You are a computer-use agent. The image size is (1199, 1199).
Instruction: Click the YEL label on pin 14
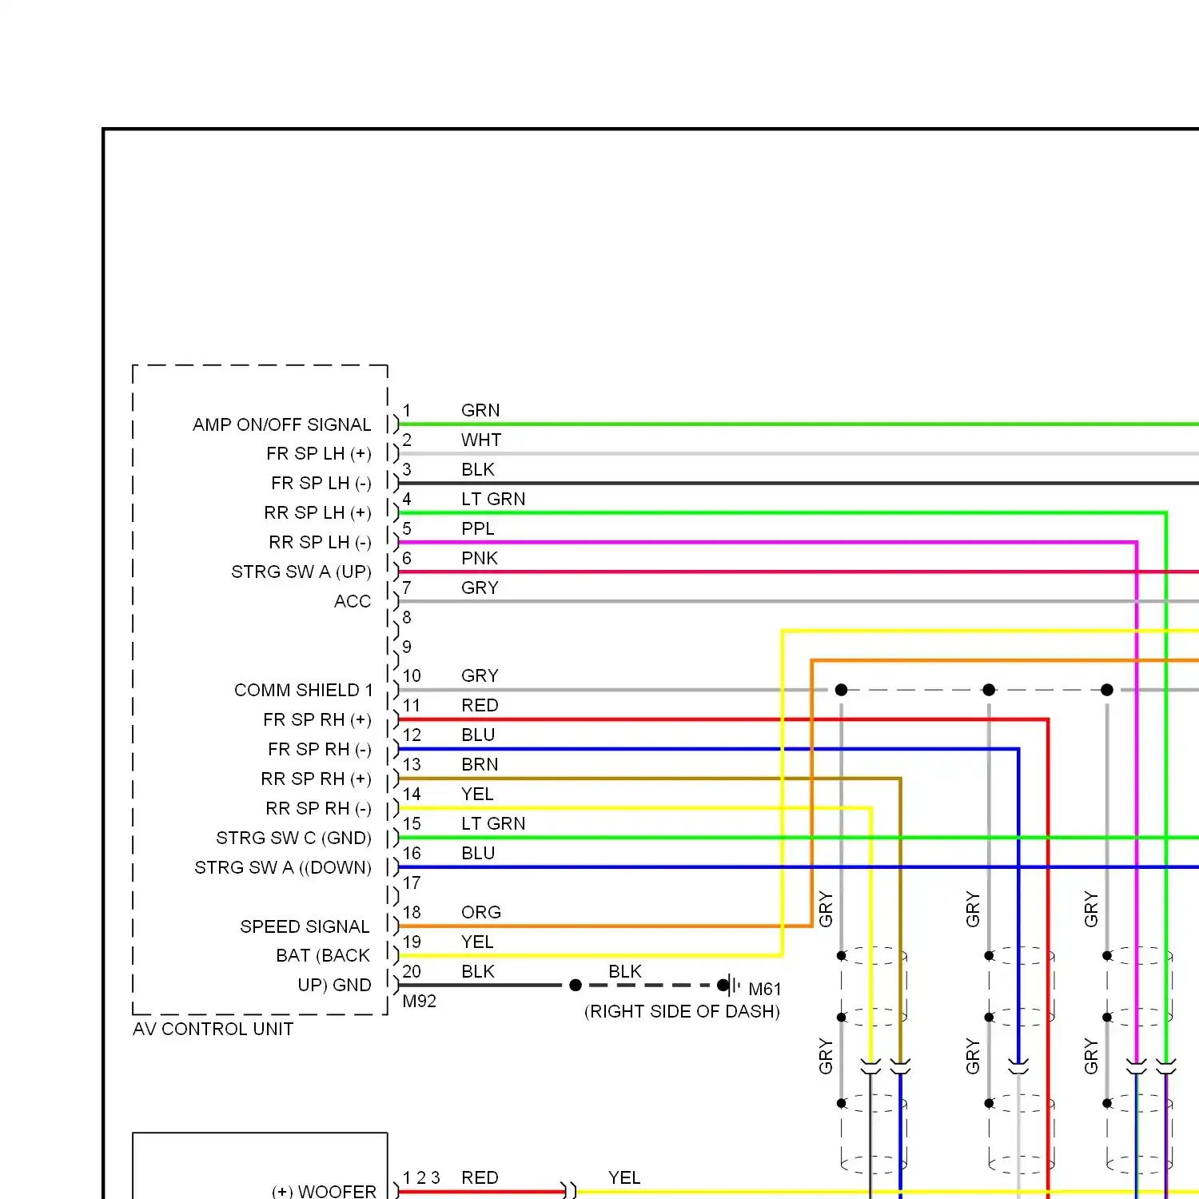tap(477, 794)
